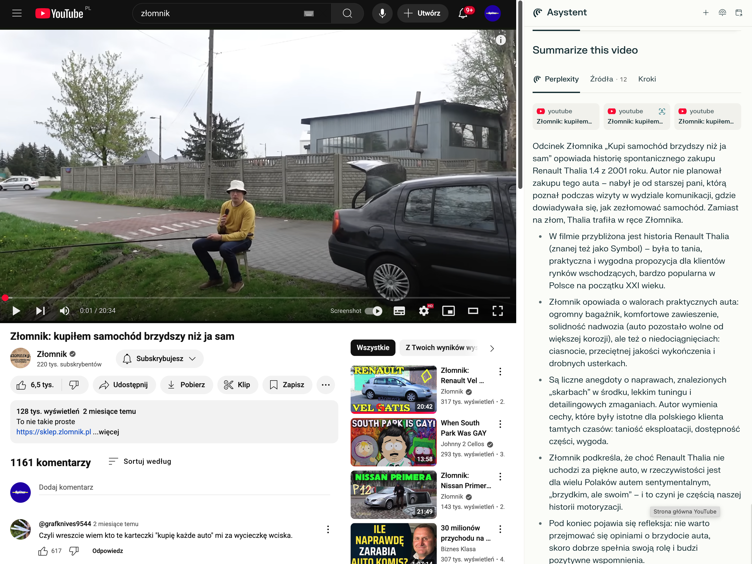This screenshot has width=752, height=564.
Task: Show video info card icon
Action: [x=500, y=40]
